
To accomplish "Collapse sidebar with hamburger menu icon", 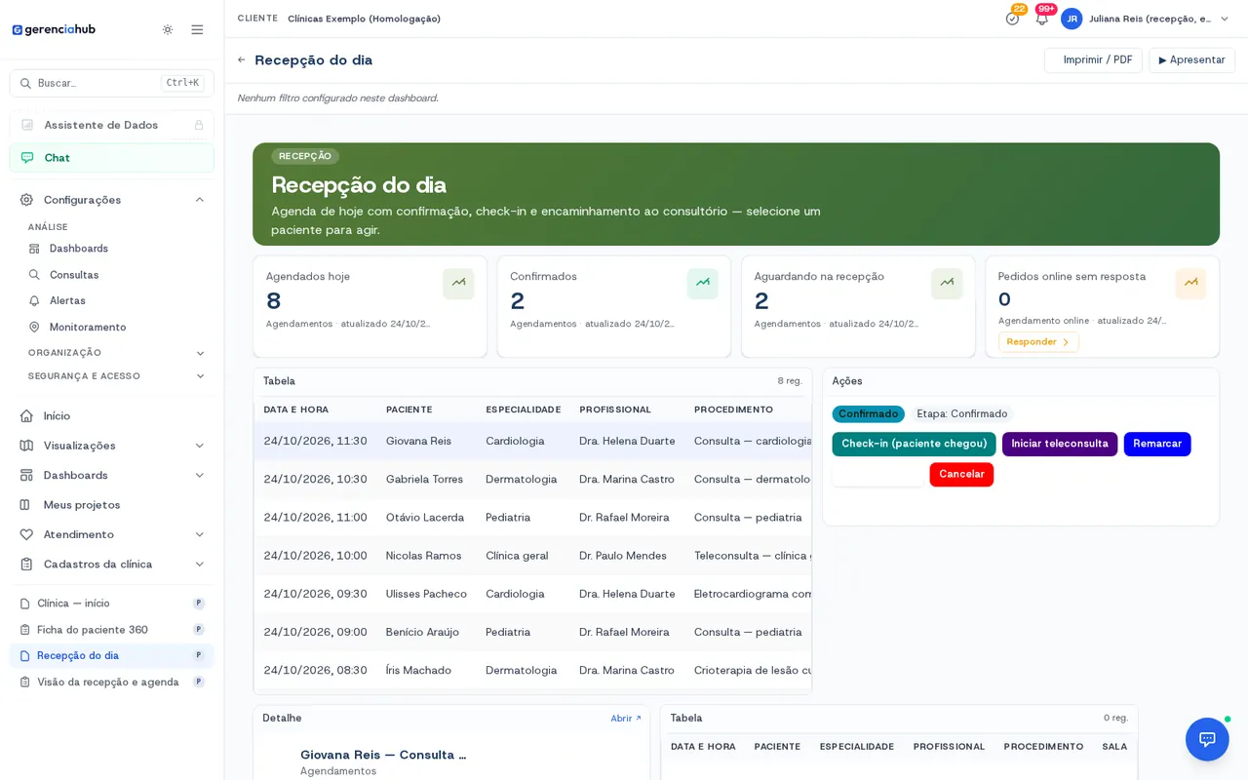I will point(197,29).
